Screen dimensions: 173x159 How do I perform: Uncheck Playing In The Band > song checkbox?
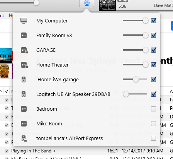[x=7, y=151]
